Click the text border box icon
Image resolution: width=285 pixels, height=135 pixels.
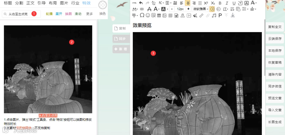click(x=246, y=3)
